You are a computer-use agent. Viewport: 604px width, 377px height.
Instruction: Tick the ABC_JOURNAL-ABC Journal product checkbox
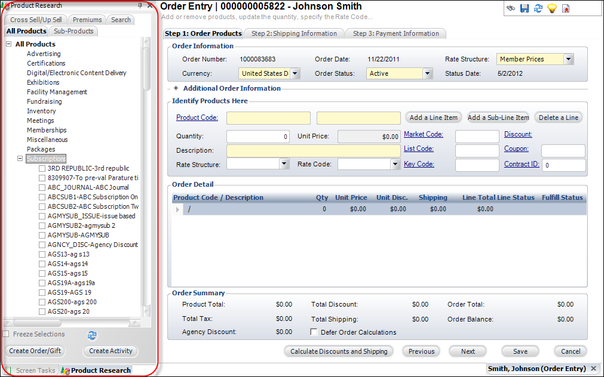[42, 187]
